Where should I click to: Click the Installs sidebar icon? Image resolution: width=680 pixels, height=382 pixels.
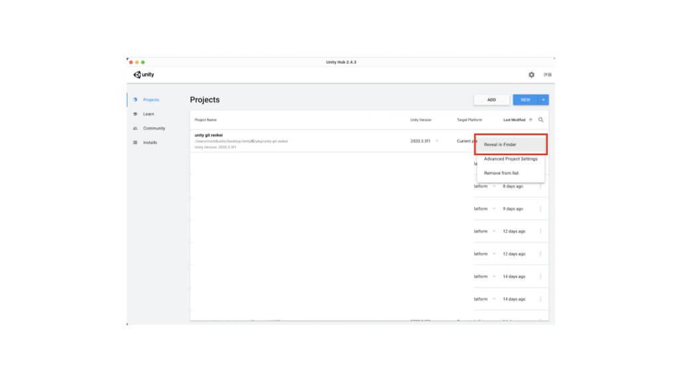point(136,142)
